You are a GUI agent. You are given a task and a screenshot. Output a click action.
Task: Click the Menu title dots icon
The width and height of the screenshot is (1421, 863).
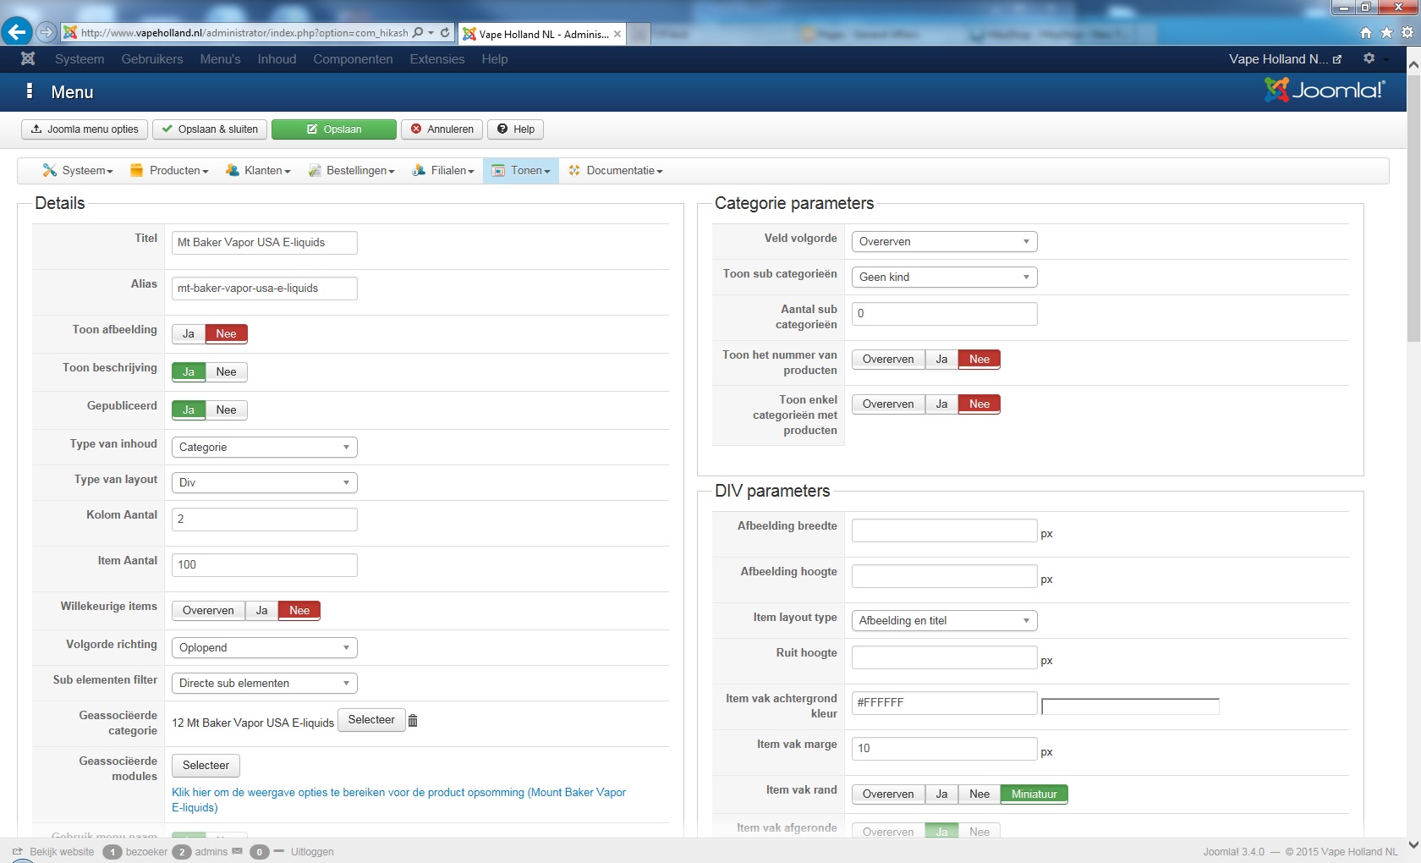click(30, 91)
